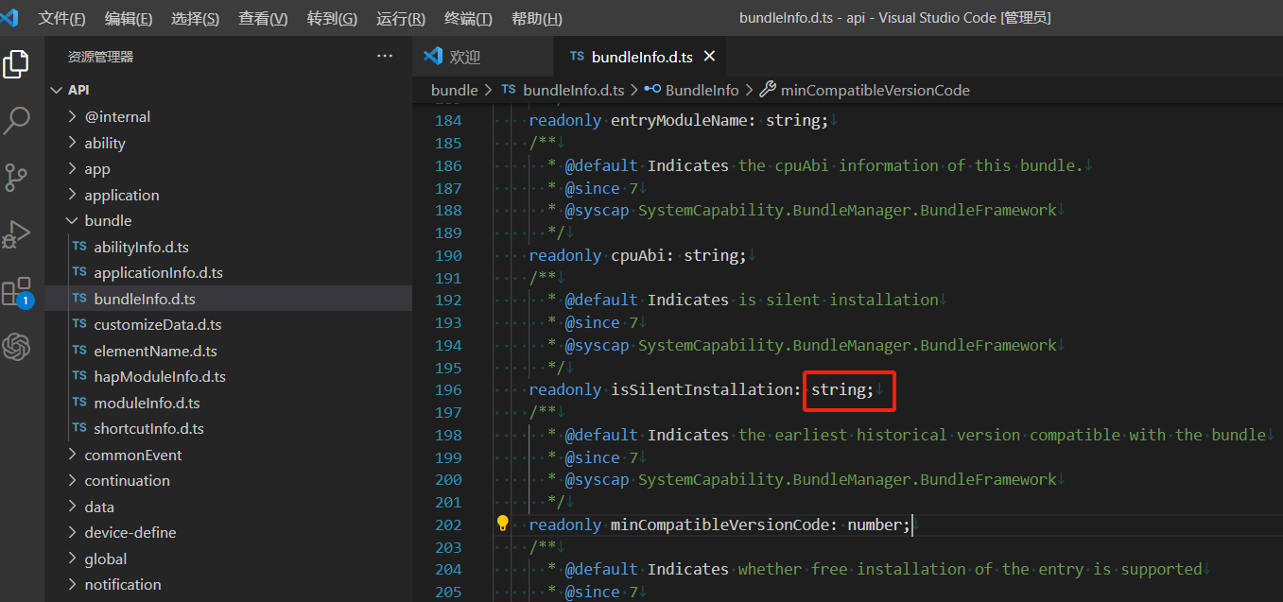Open the Source Control view
This screenshot has width=1283, height=602.
pyautogui.click(x=16, y=177)
